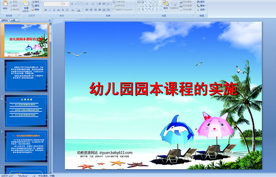The image size is (276, 177).
Task: Open the Character Spacing menu
Action: pos(67,10)
